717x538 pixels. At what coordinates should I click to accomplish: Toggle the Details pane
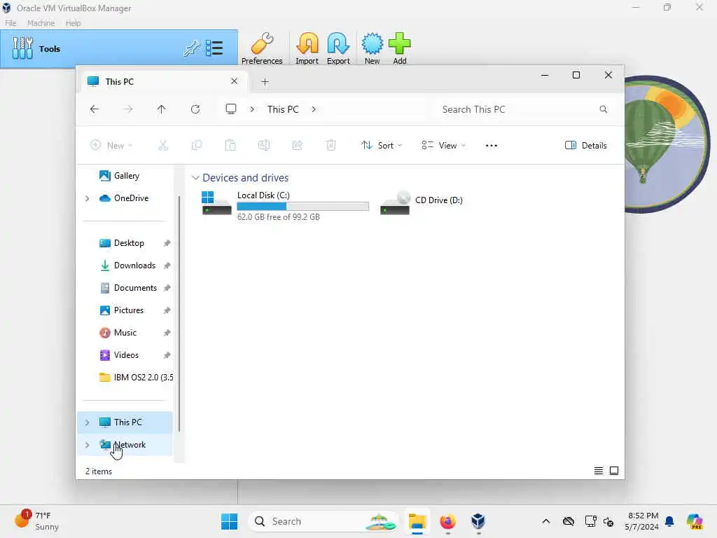point(586,146)
